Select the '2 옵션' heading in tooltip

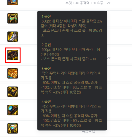point(46,45)
